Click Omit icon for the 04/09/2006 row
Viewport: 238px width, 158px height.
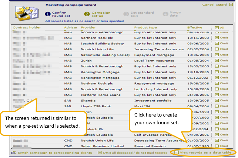tap(217, 135)
